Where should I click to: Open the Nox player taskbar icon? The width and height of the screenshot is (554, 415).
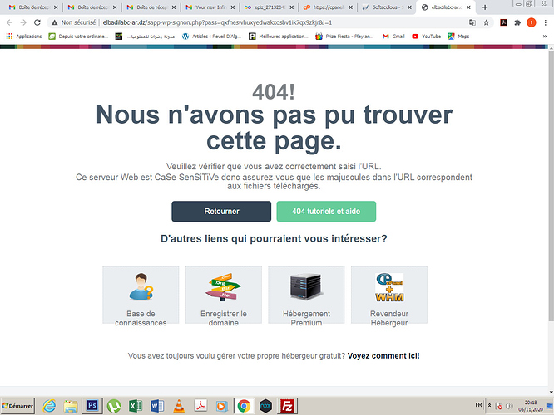265,406
